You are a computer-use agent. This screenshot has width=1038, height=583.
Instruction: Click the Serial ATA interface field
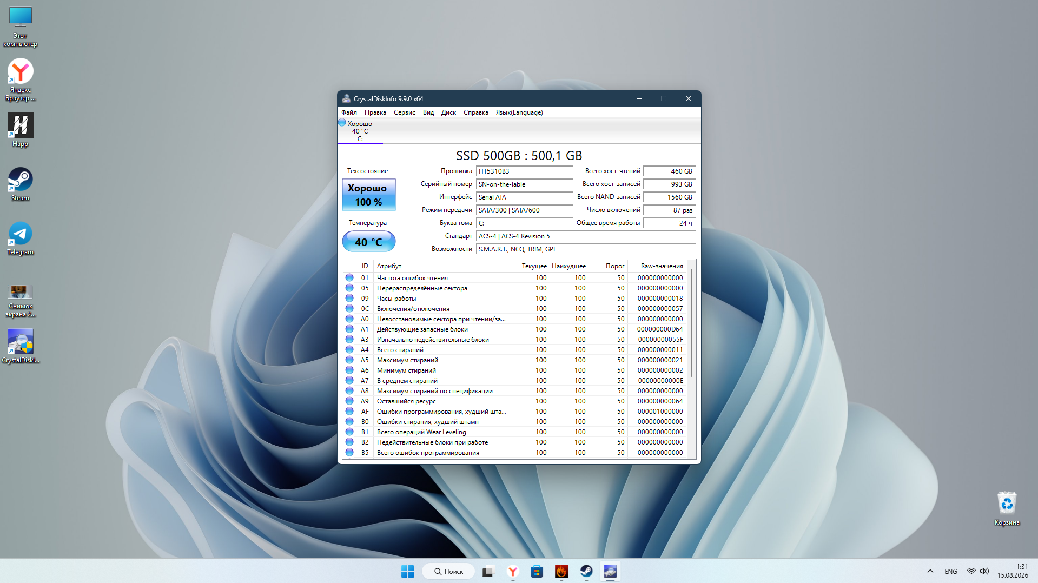[524, 197]
